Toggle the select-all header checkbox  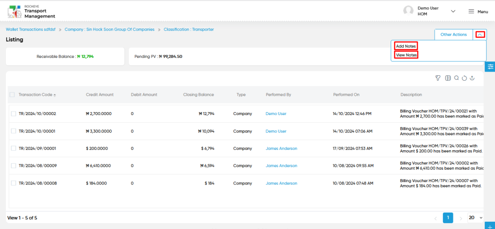12,95
